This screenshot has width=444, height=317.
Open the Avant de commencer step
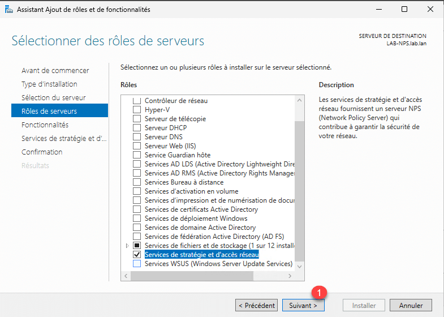pyautogui.click(x=55, y=71)
